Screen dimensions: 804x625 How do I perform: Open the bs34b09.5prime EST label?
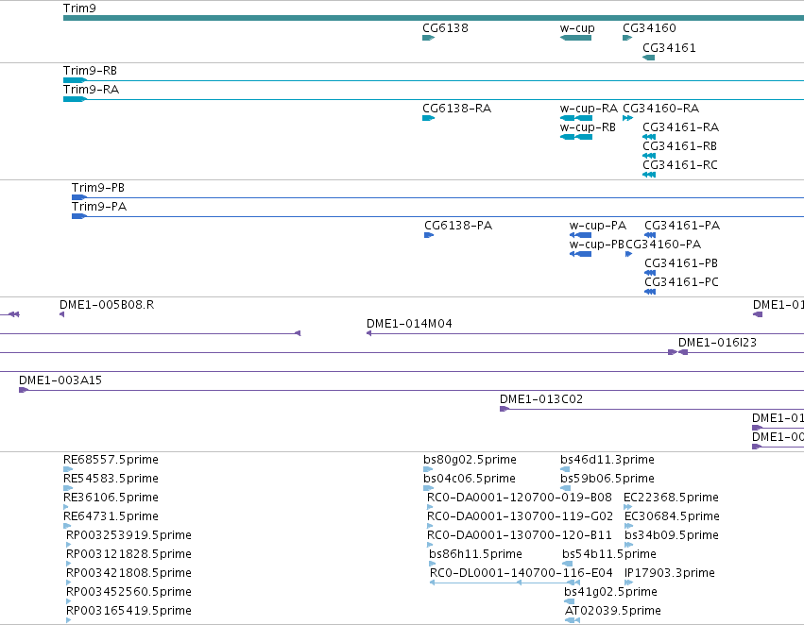tap(672, 536)
